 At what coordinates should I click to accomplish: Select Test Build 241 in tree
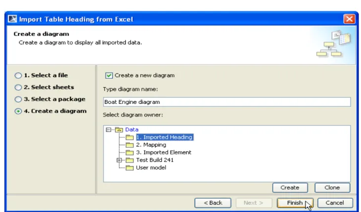coord(155,160)
